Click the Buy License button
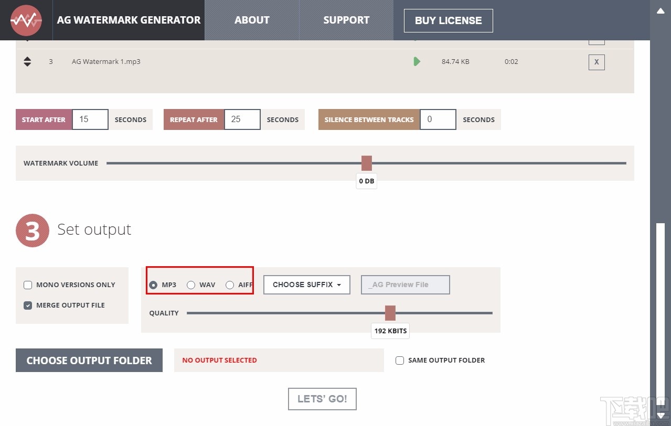 point(448,21)
